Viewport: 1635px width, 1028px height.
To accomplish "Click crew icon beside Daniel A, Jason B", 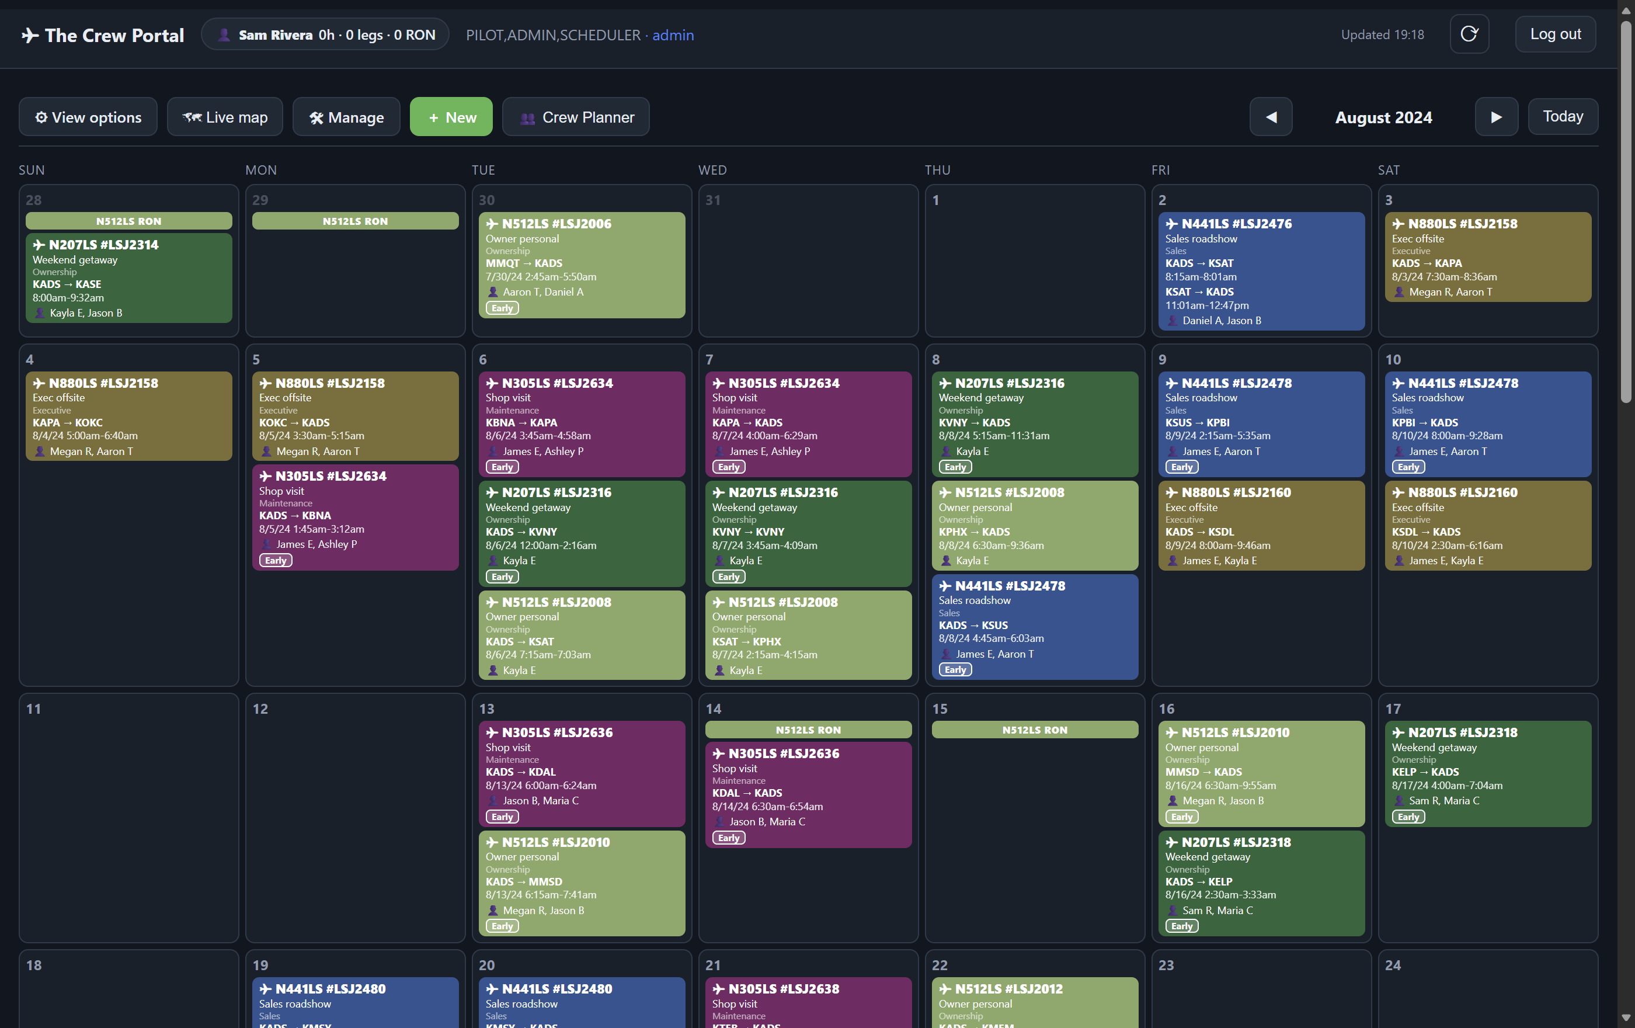I will [1173, 321].
